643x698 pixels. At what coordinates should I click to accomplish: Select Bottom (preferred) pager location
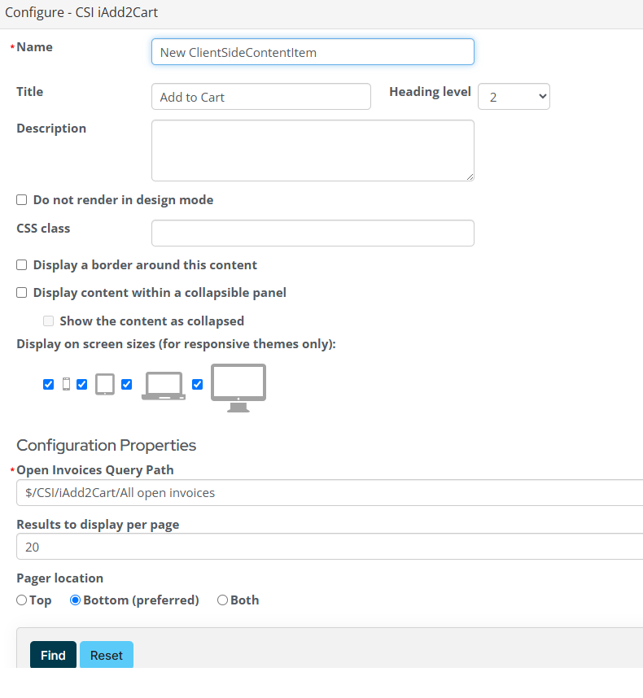click(x=76, y=600)
